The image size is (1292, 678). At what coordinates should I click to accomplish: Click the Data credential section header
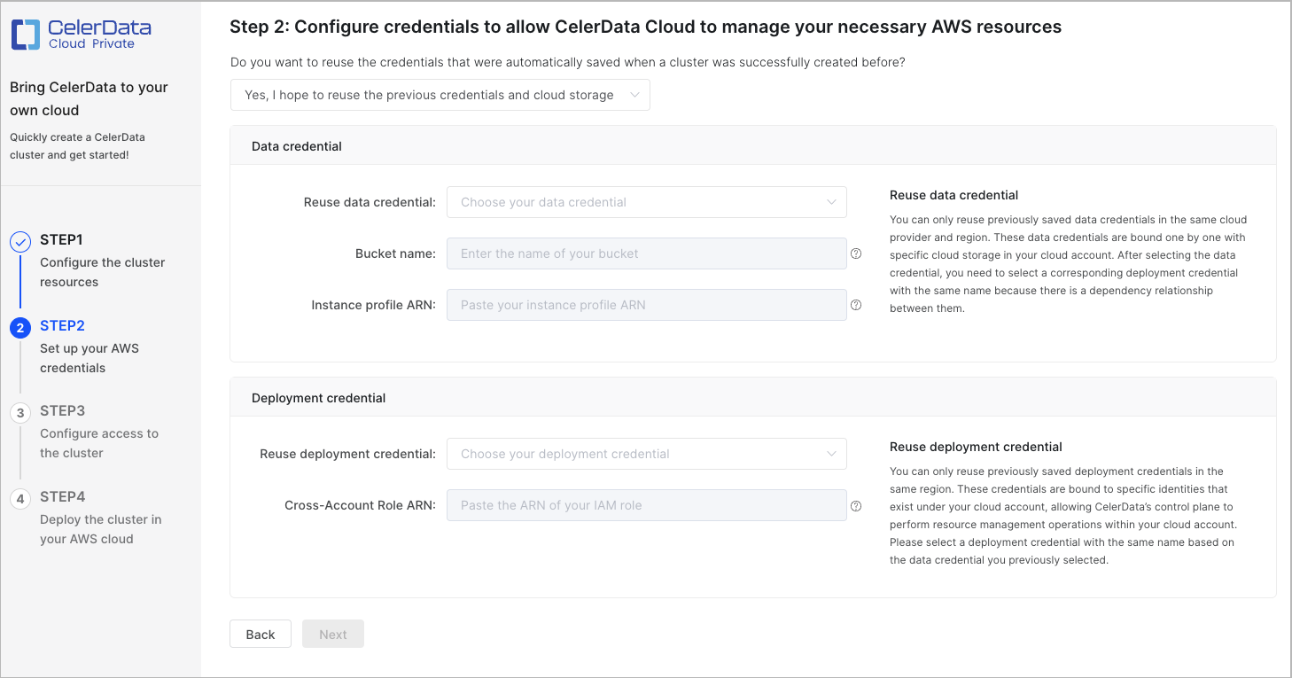click(x=295, y=146)
